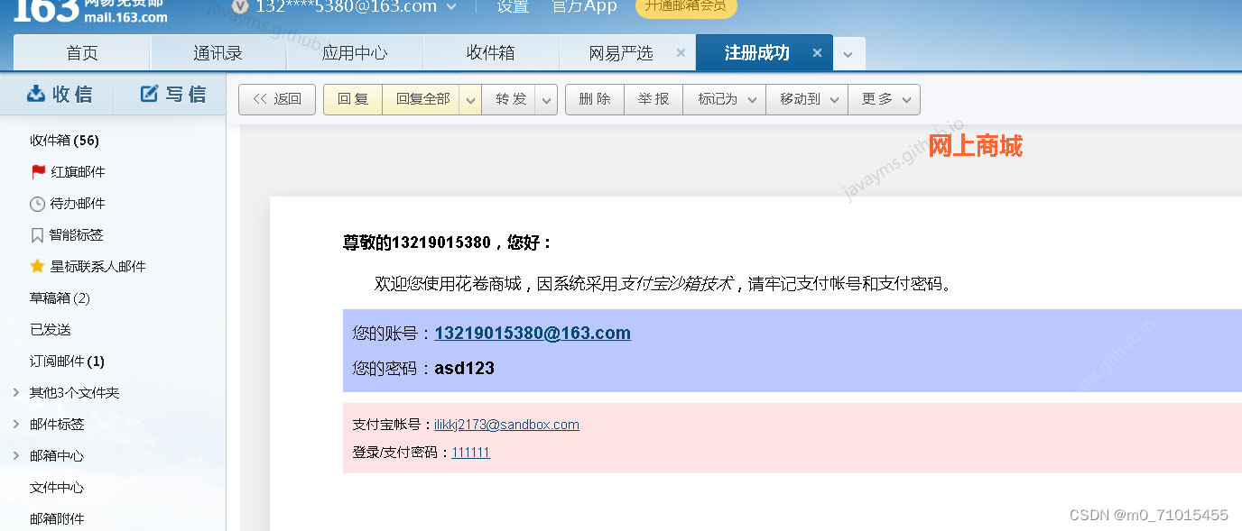Open the 13219015380@163.com account link
Image resolution: width=1242 pixels, height=531 pixels.
coord(533,333)
